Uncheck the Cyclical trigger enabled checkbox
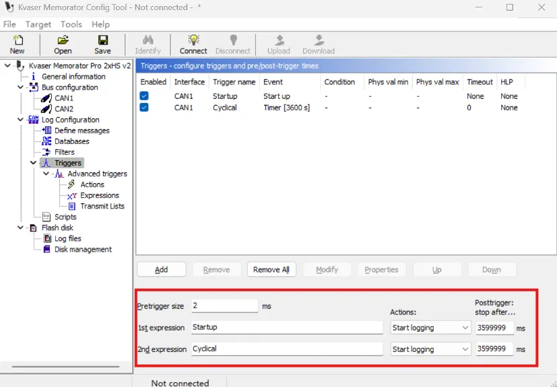The width and height of the screenshot is (557, 387). (144, 107)
